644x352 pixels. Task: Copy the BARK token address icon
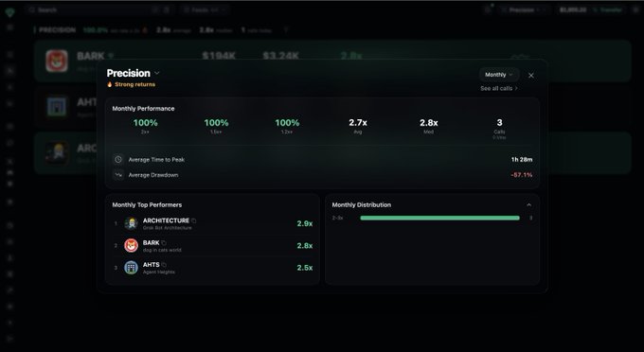(x=164, y=243)
